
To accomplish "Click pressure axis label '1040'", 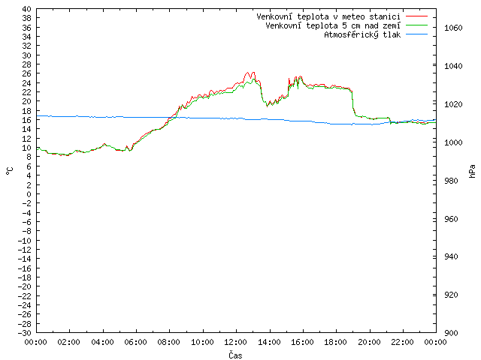I will pos(453,66).
